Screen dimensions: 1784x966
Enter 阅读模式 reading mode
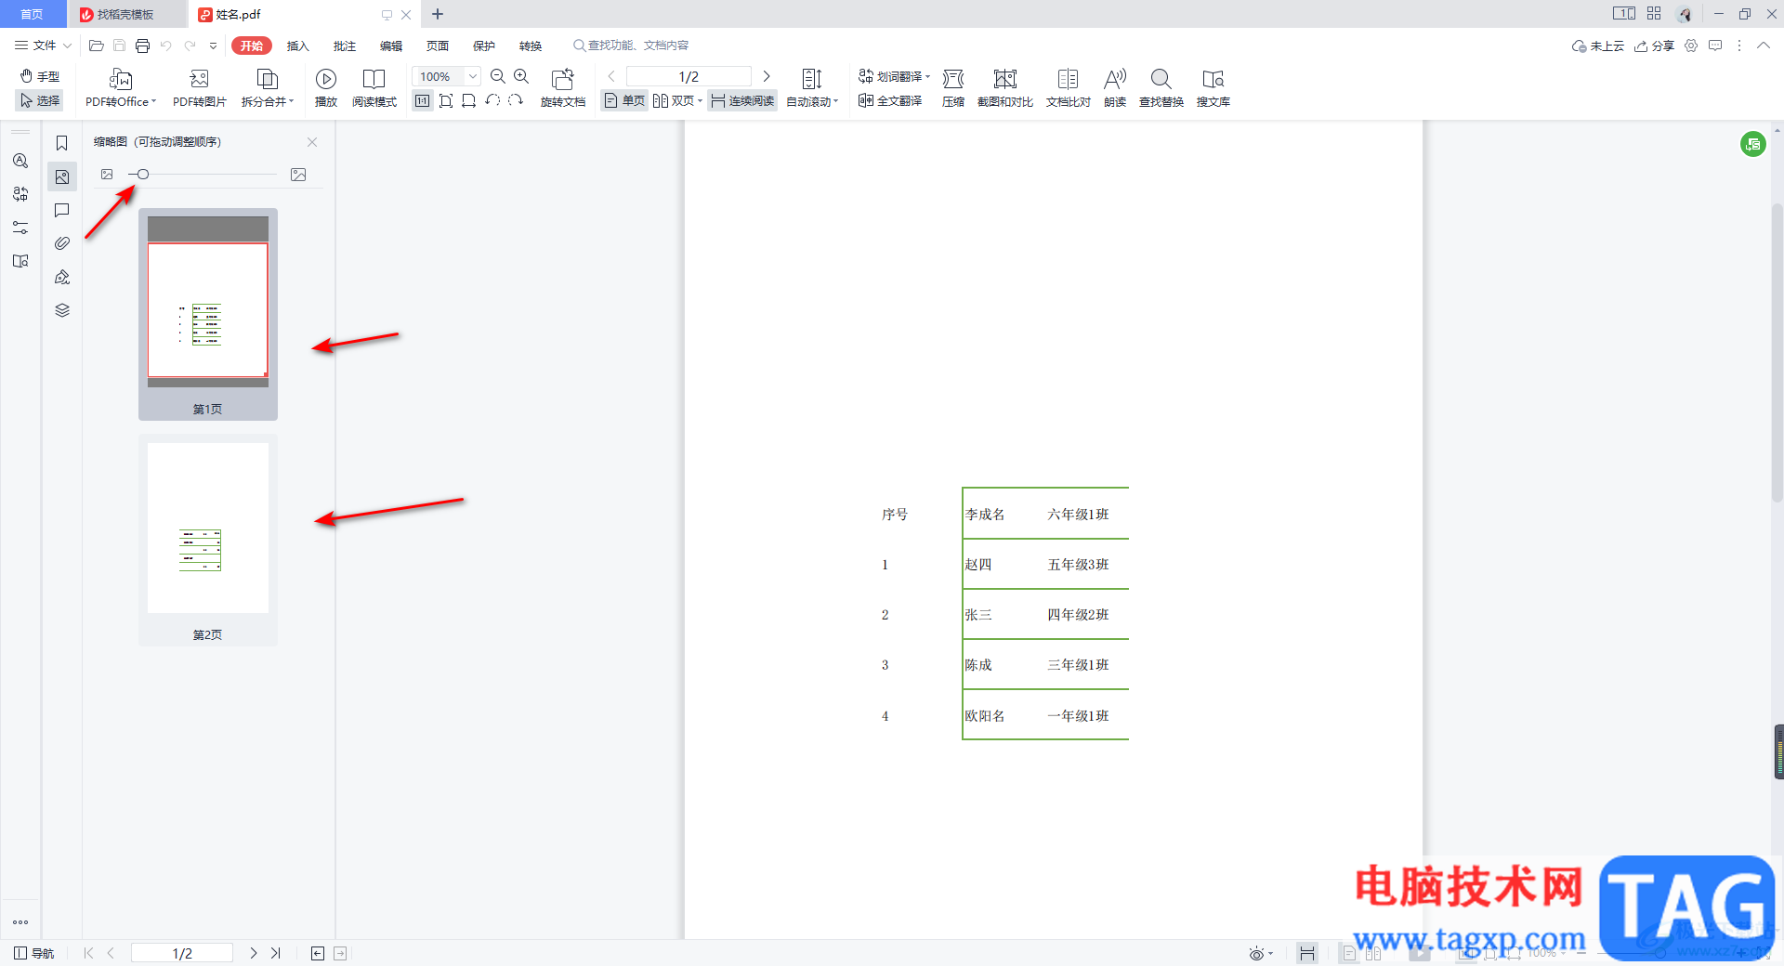point(374,88)
